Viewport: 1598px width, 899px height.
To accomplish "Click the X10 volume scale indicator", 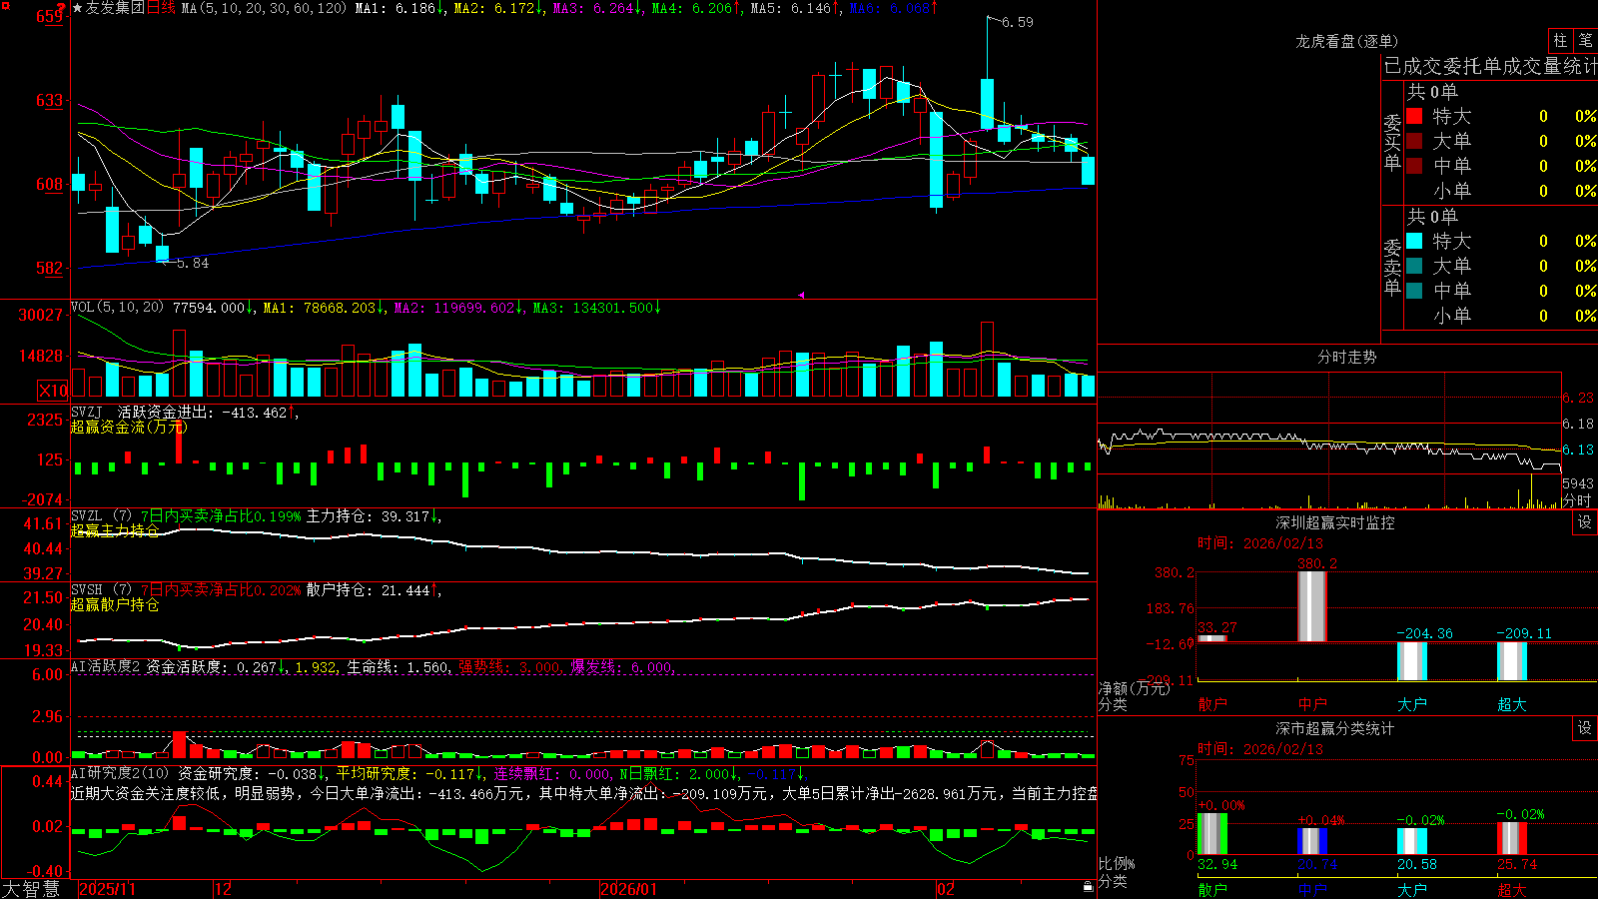I will [53, 391].
